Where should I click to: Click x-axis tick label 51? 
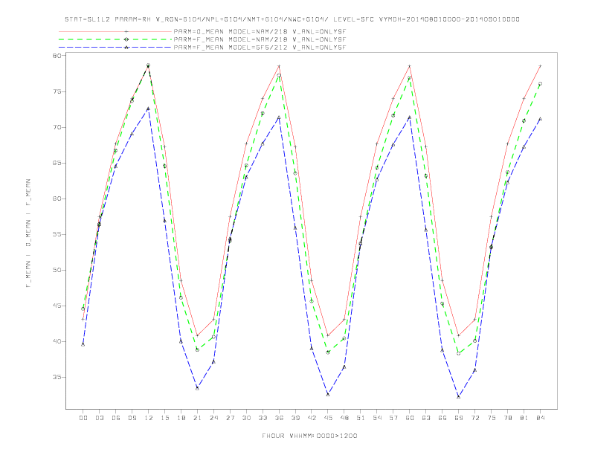click(361, 418)
